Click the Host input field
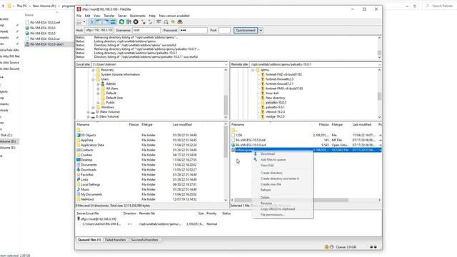The image size is (457, 257). [99, 30]
